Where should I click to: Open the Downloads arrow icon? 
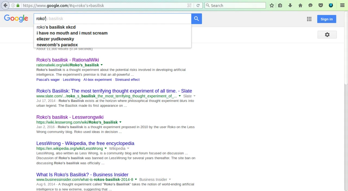point(290,5)
